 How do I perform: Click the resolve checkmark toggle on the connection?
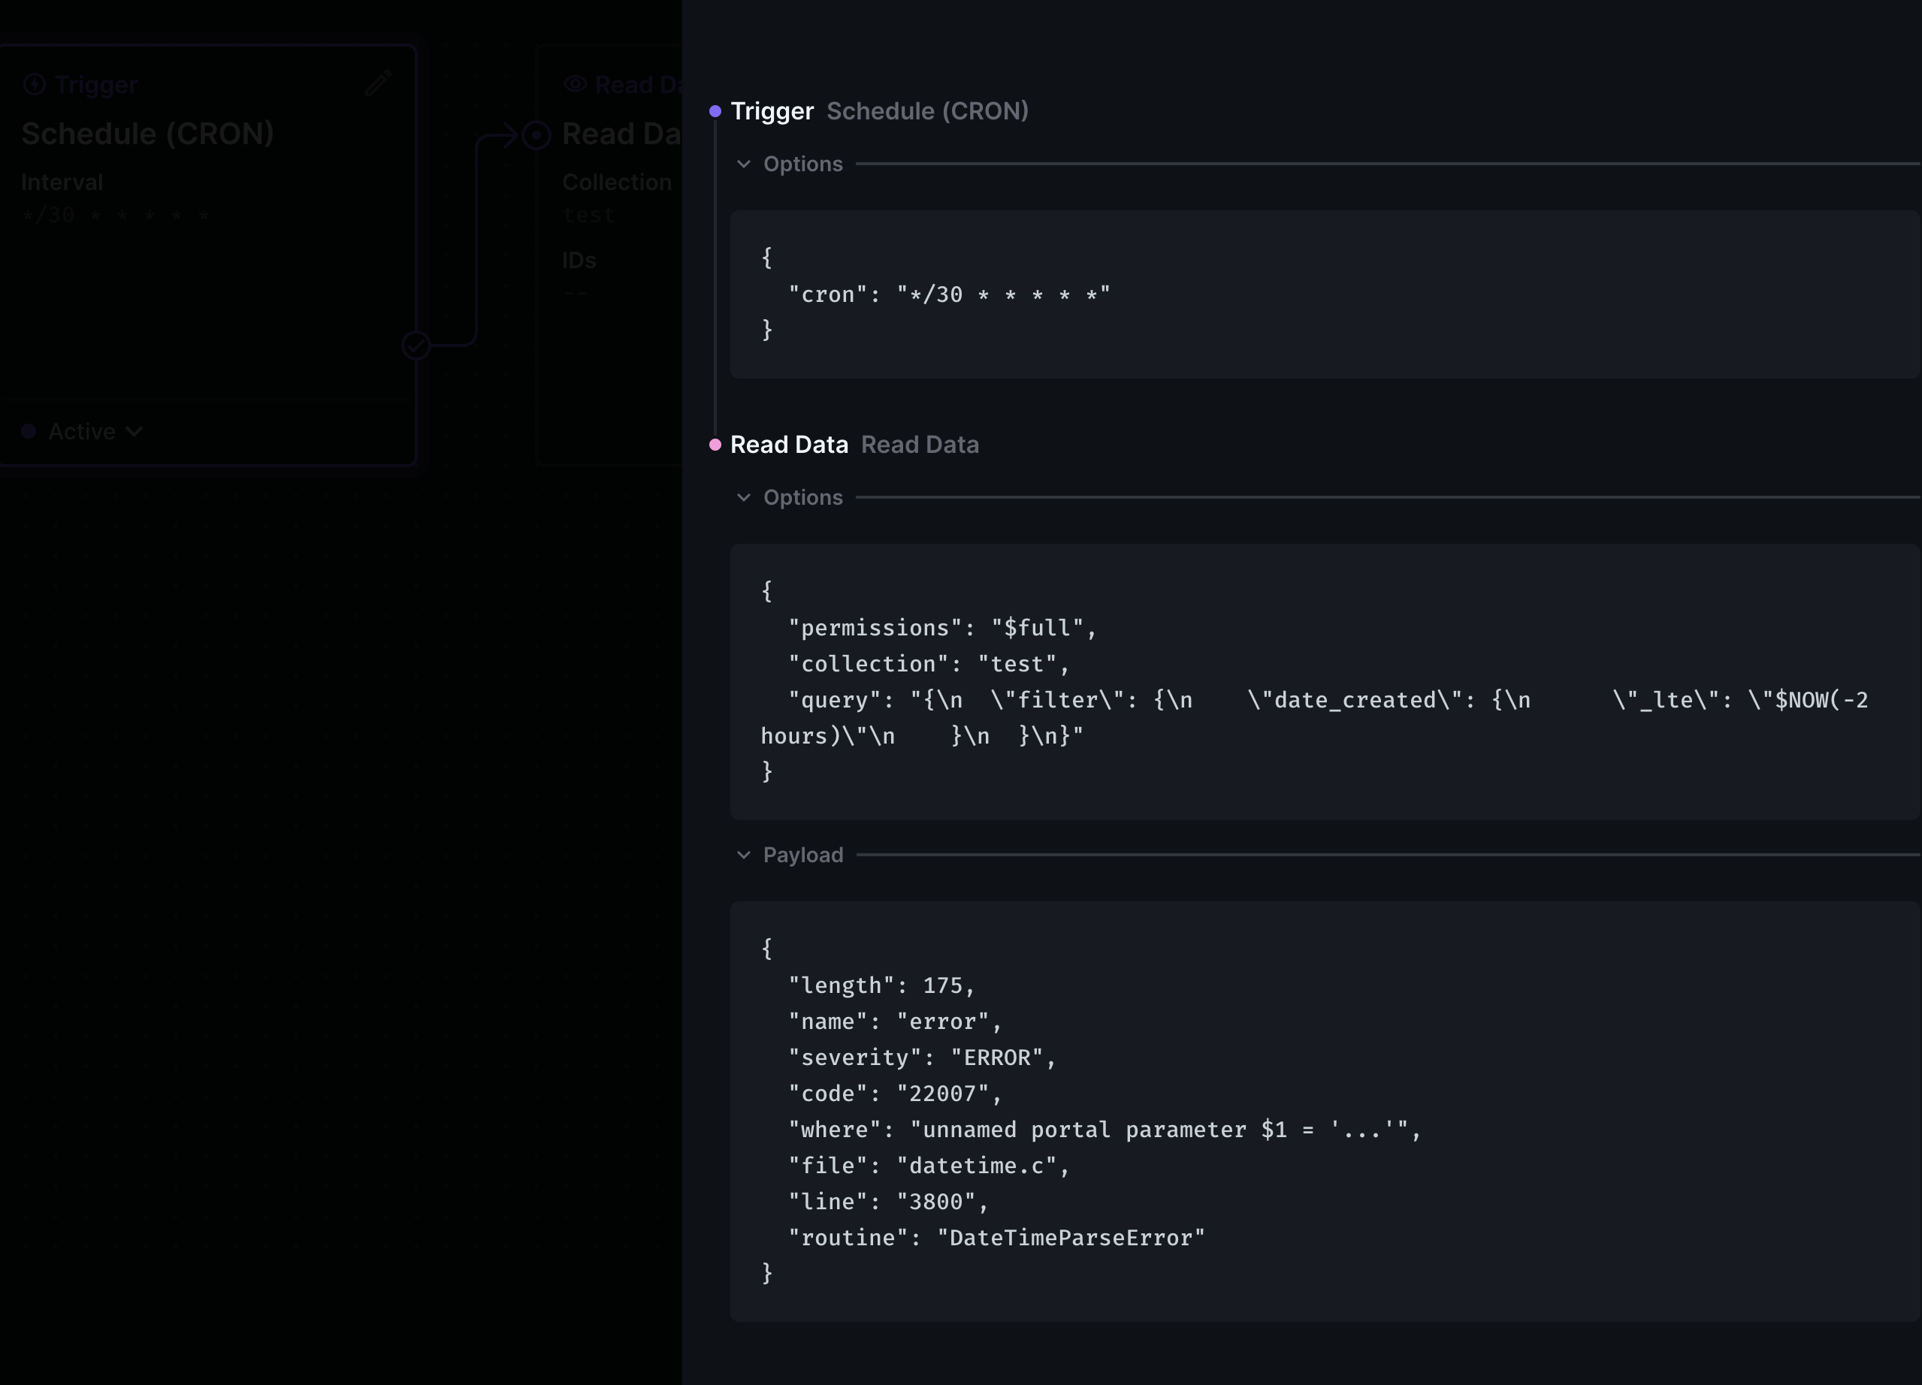(415, 344)
